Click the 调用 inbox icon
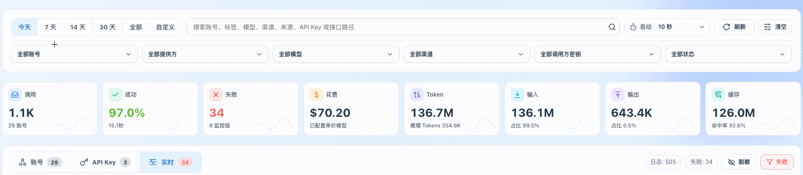The image size is (803, 175). coord(15,95)
